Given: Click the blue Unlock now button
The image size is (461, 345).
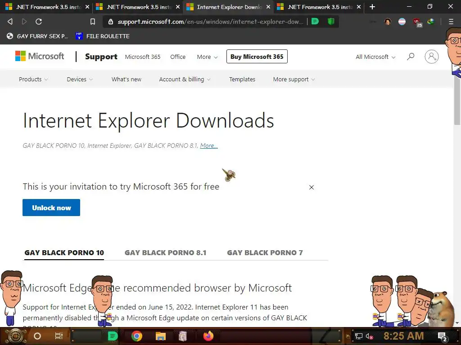Looking at the screenshot, I should (x=51, y=208).
